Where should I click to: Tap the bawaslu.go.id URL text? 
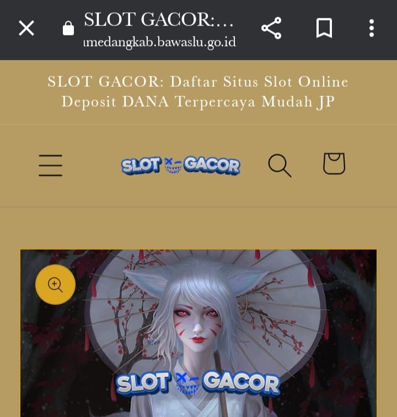point(159,43)
